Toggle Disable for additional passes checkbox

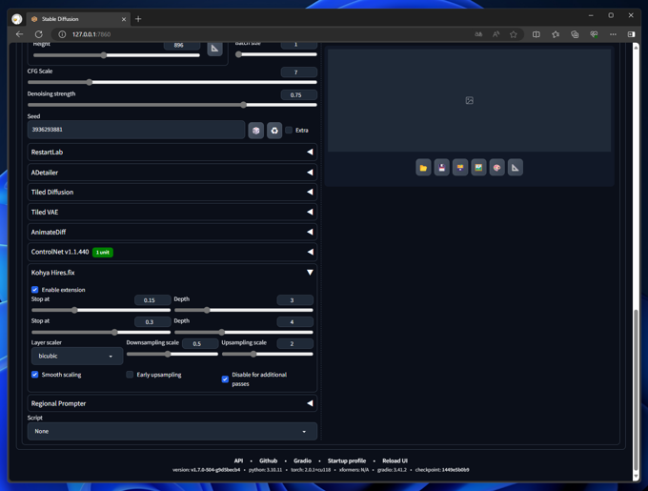pos(225,379)
